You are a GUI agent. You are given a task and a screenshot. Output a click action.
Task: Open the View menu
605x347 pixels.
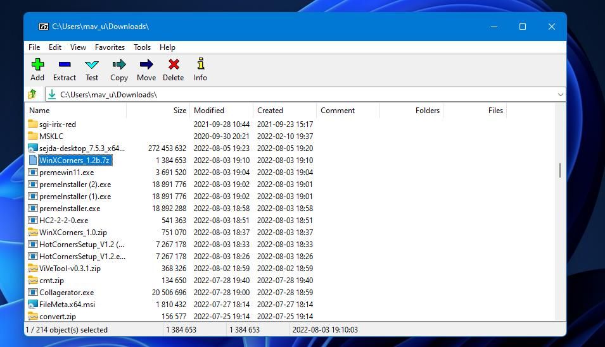(x=78, y=47)
